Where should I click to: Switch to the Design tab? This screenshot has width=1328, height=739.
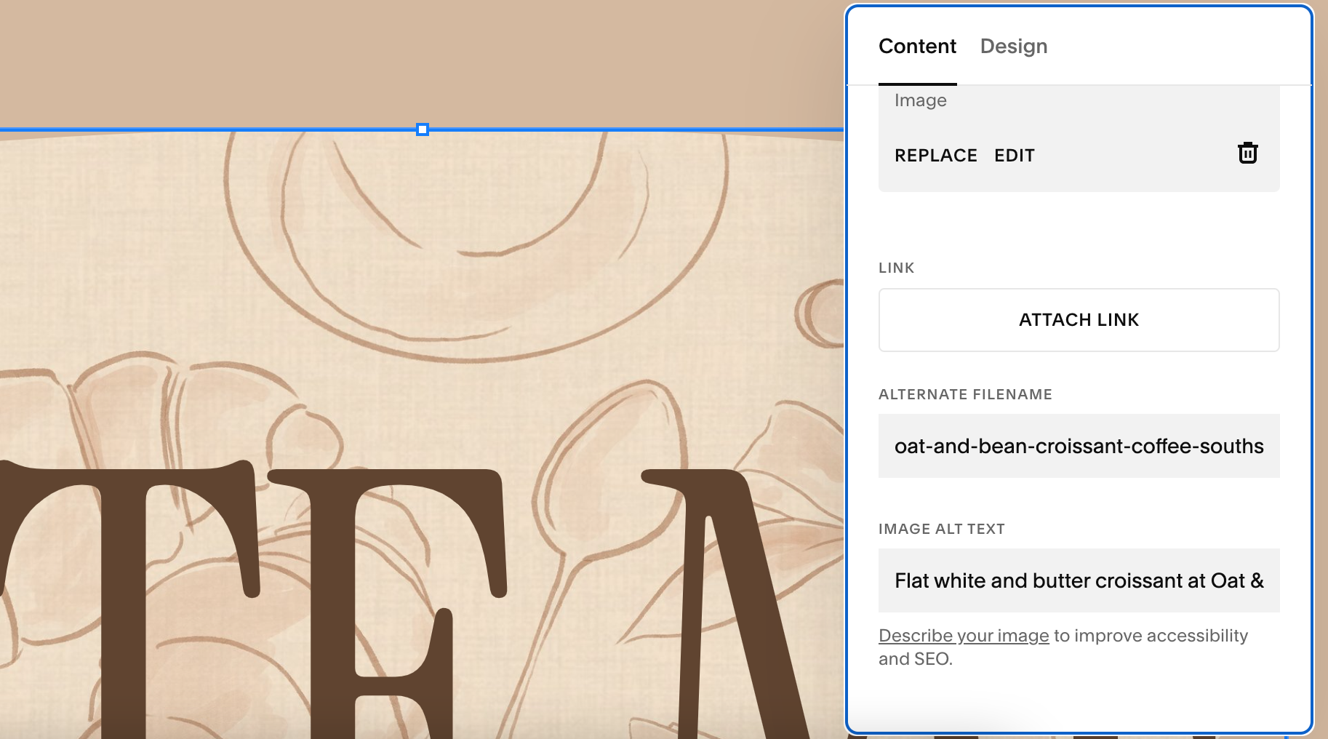tap(1014, 46)
